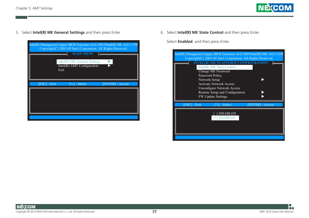The image size is (309, 218).
Task: Select Intel(R) ME General Settings in the Main Menu
Action: 85,62
